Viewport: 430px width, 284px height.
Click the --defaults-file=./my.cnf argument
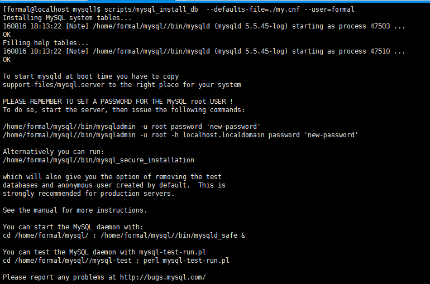(253, 9)
